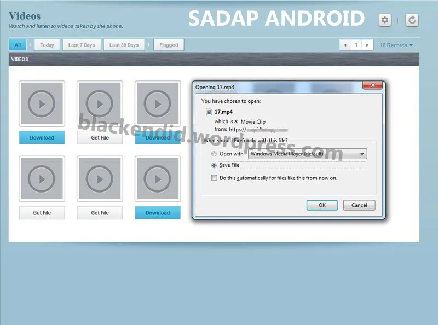
Task: Expand the 10 Records dropdown
Action: click(x=396, y=45)
